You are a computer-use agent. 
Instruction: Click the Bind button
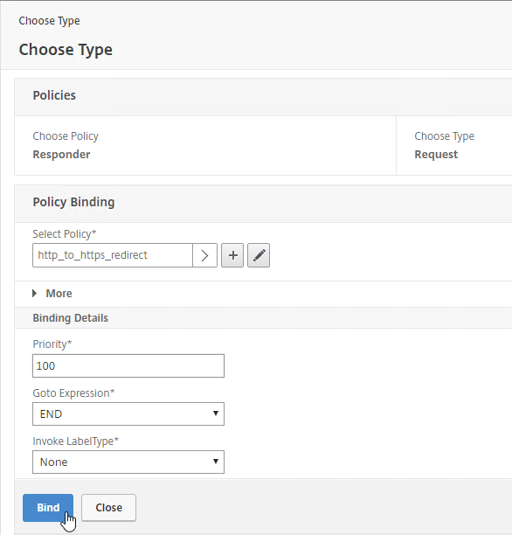48,508
